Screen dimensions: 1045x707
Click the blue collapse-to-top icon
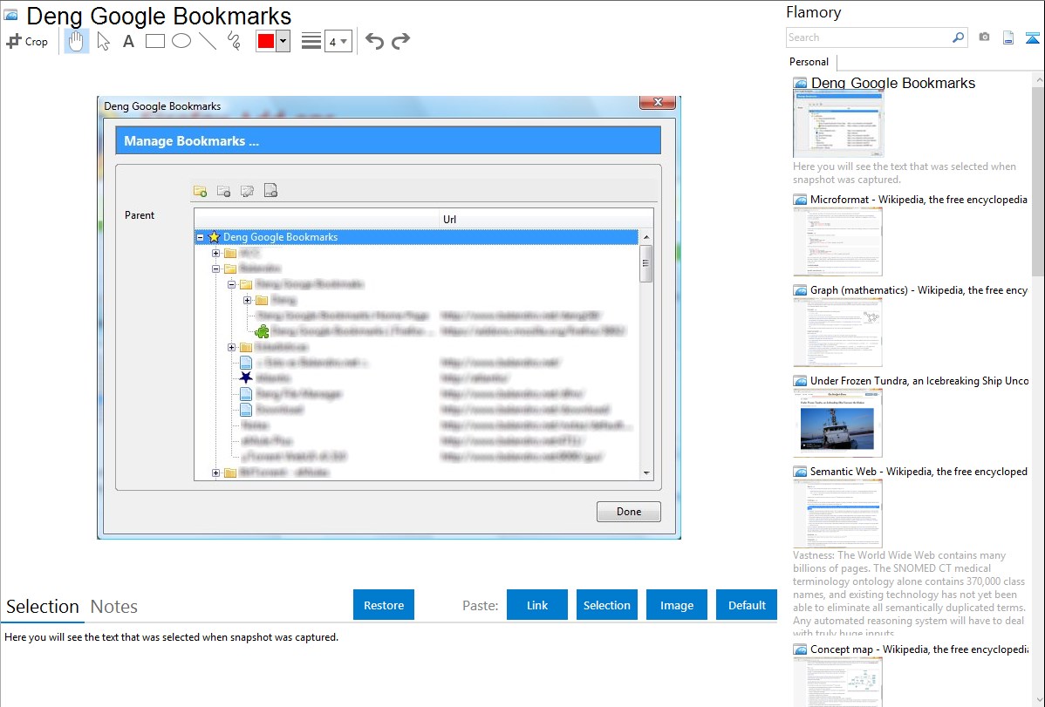point(1032,37)
